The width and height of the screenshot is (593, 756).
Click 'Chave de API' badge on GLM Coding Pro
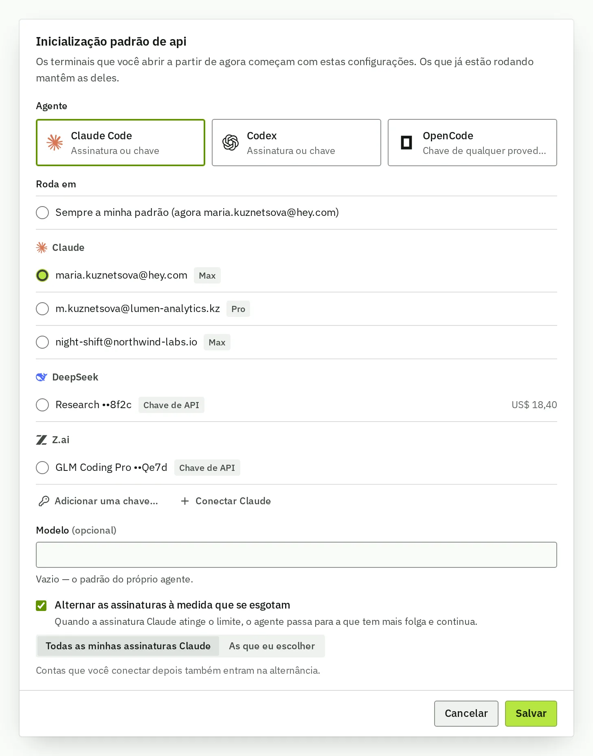click(207, 468)
